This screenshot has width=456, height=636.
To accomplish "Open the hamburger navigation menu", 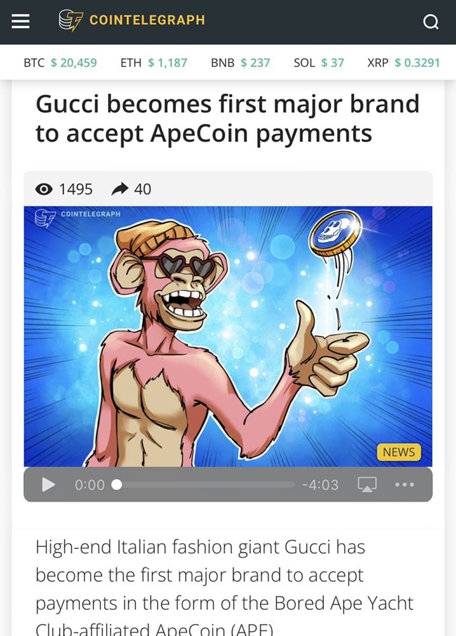I will click(x=21, y=21).
